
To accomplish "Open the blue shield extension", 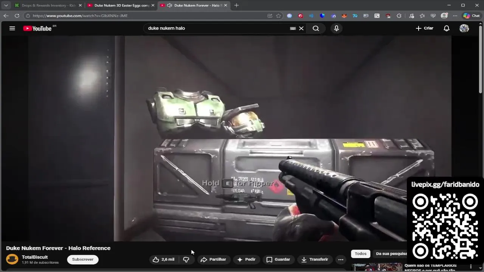I will pos(322,16).
